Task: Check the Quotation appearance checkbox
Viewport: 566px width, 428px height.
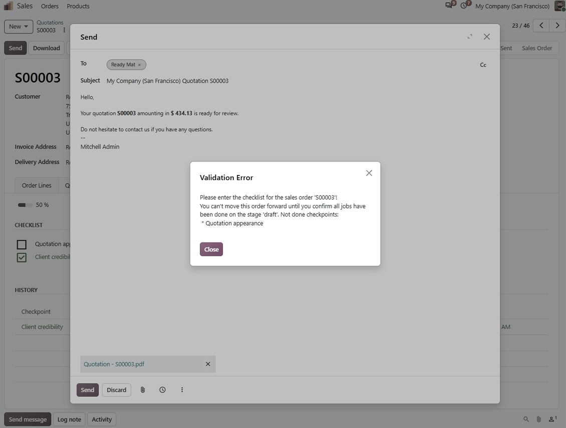Action: pos(22,244)
